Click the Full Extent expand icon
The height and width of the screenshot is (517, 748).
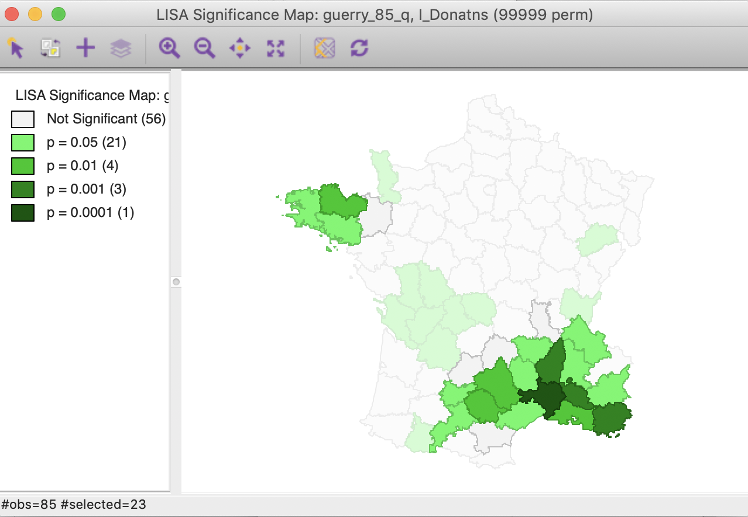pyautogui.click(x=275, y=48)
